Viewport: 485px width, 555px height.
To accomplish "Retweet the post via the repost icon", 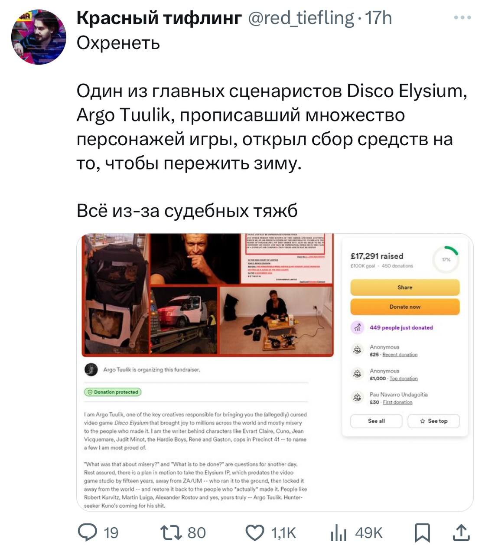I will point(171,532).
